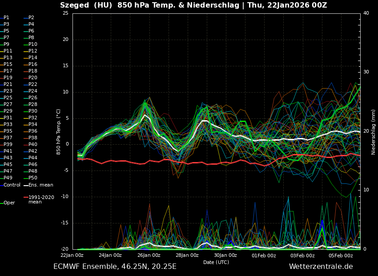The height and width of the screenshot is (276, 378).
Task: Select the Oper legend entry
Action: [x=9, y=203]
